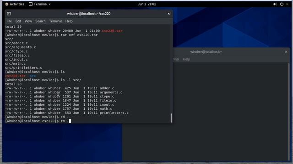Open the Terminal menu in csc220 terminal
This screenshot has height=164, width=293.
pyautogui.click(x=55, y=21)
